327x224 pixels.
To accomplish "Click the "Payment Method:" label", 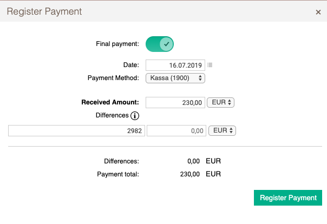I will 113,78.
